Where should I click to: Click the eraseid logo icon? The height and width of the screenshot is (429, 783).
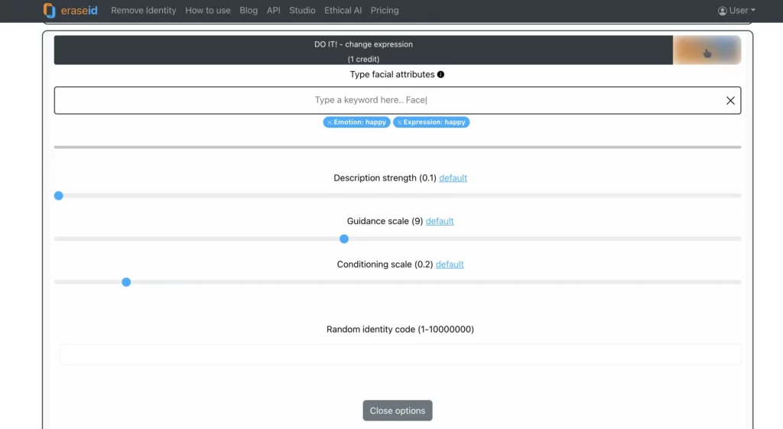[50, 11]
